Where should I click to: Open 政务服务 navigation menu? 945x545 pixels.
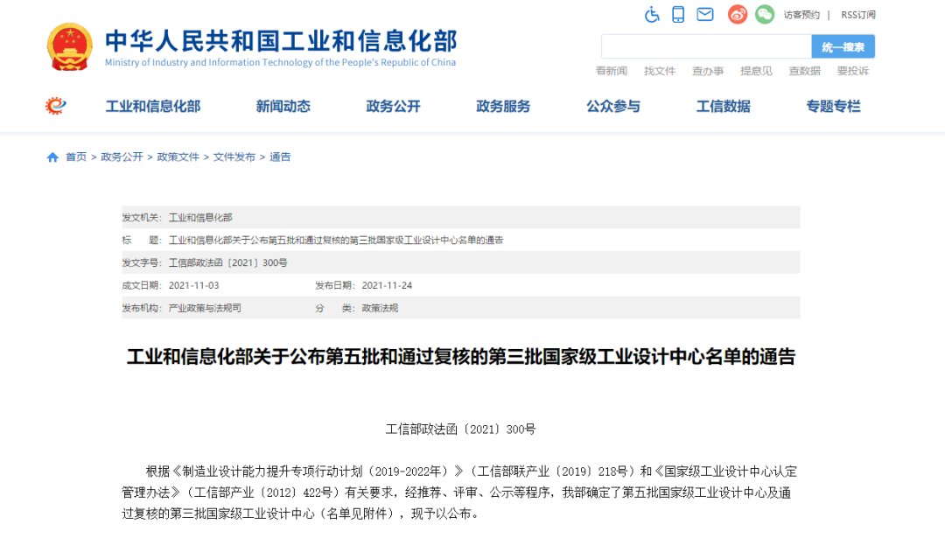click(503, 107)
